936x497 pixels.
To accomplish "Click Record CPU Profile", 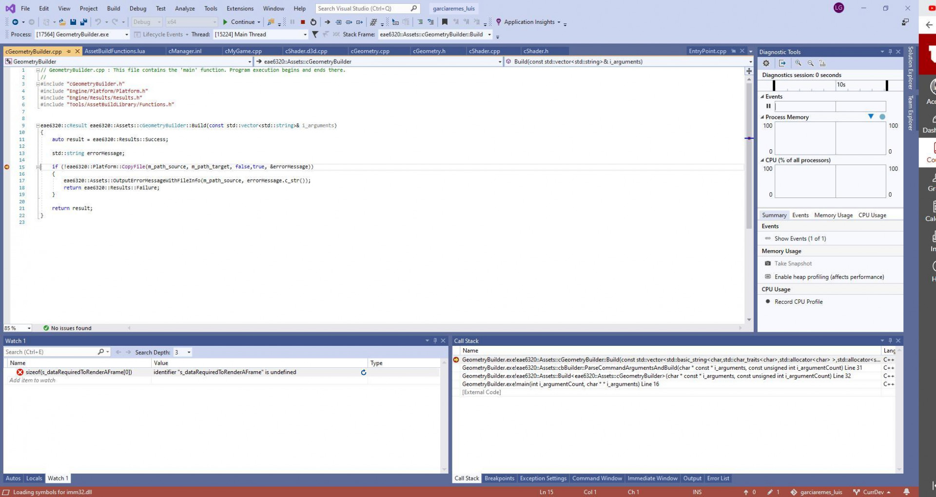I will click(799, 302).
